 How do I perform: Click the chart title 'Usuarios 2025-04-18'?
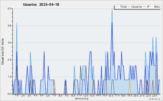41,4
